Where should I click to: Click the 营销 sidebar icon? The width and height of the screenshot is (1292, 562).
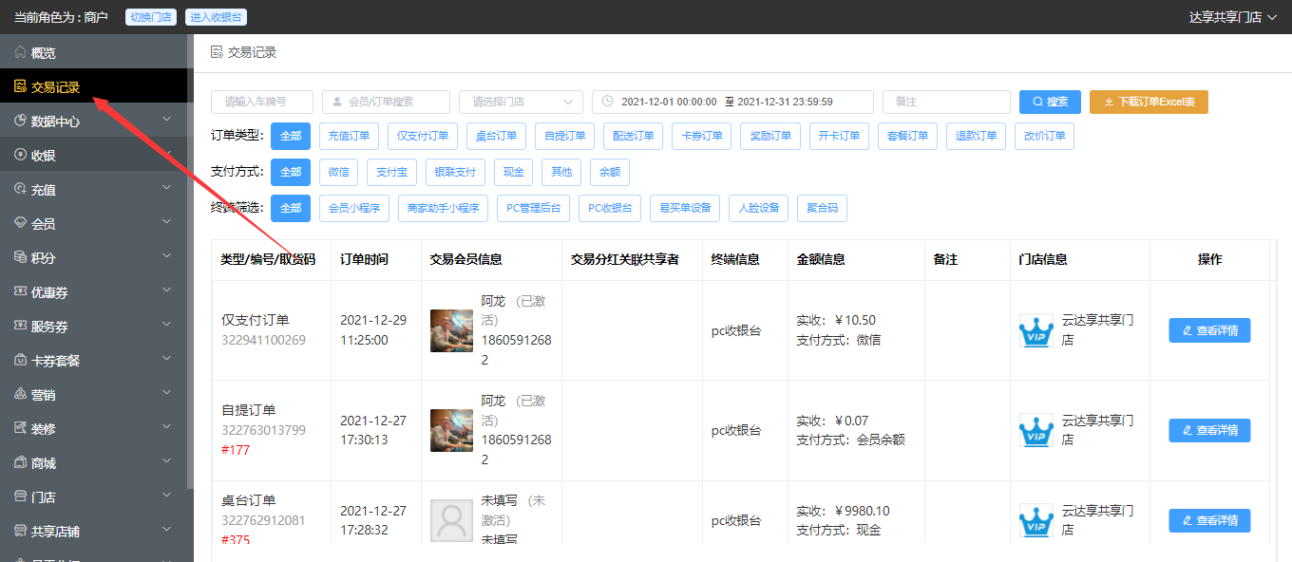coord(20,394)
